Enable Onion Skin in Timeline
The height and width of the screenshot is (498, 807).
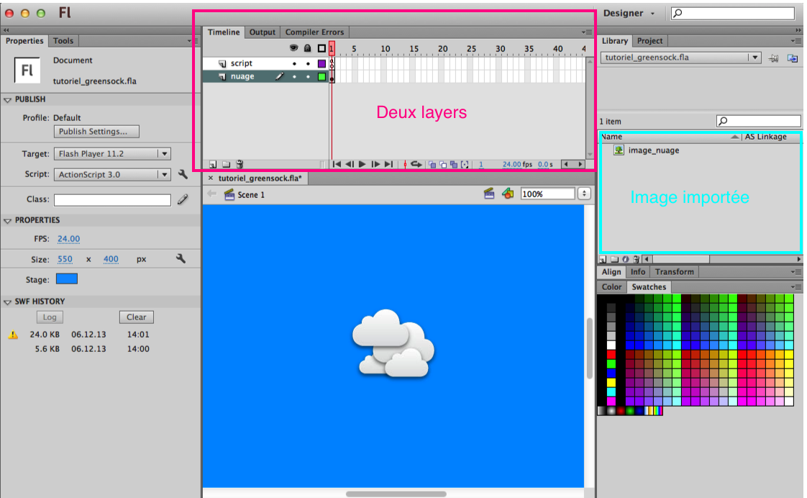[432, 164]
